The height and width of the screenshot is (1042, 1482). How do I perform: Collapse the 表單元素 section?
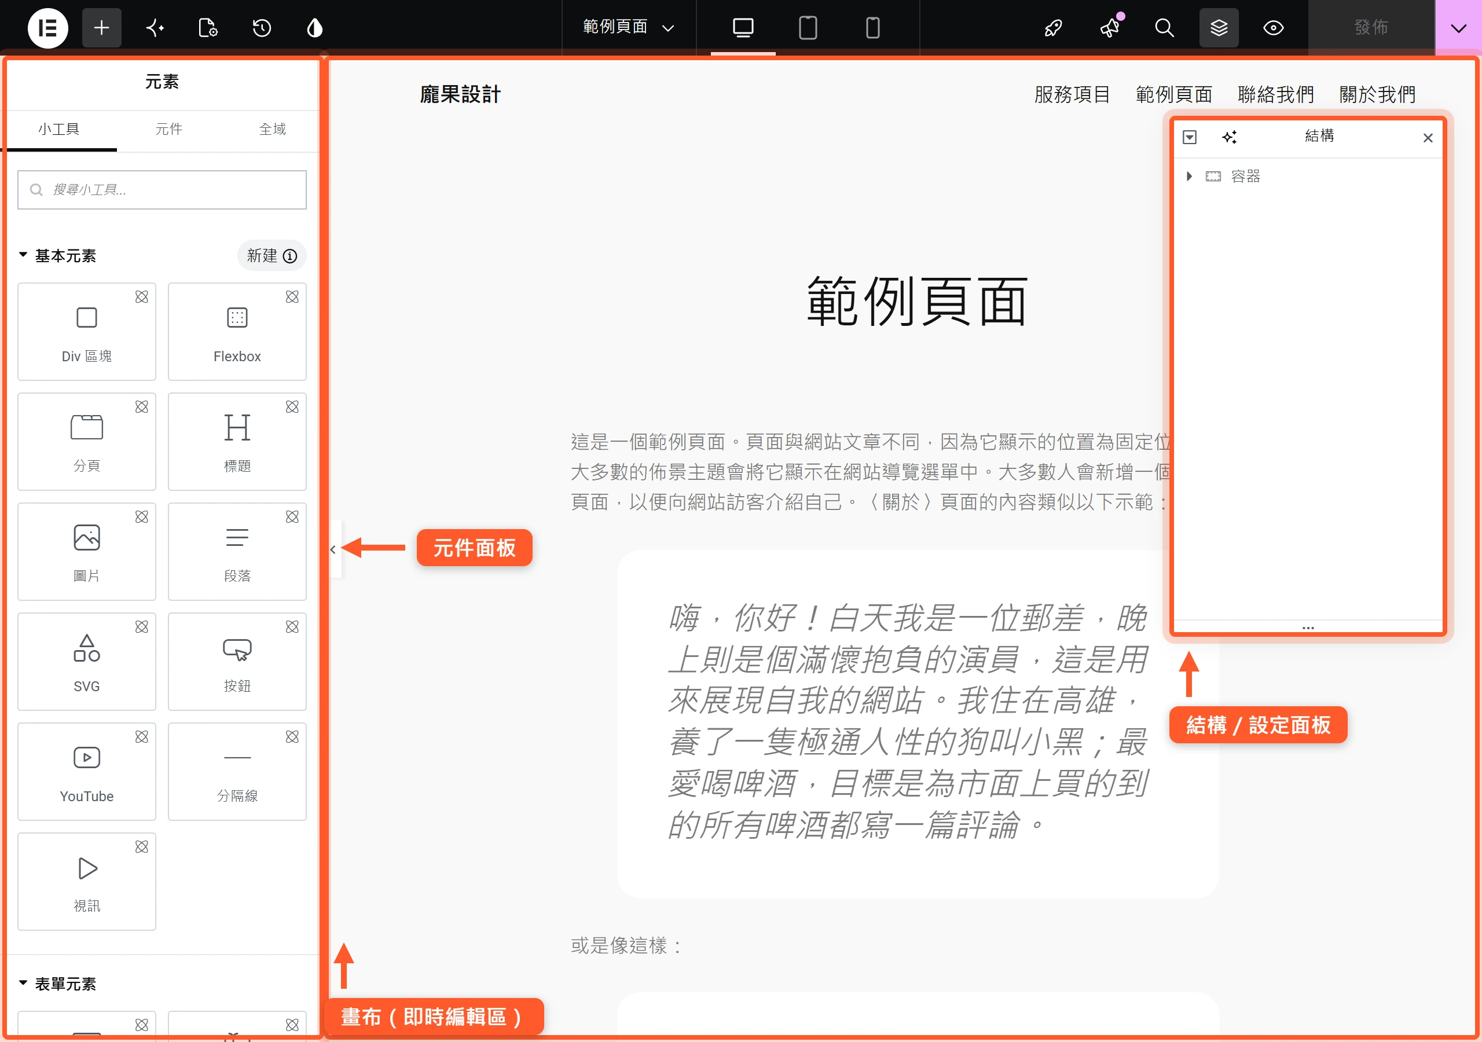pyautogui.click(x=57, y=984)
